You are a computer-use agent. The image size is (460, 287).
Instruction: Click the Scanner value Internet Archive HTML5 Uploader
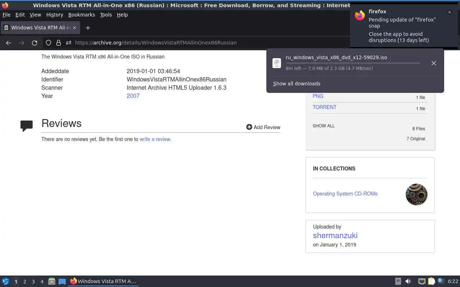176,88
